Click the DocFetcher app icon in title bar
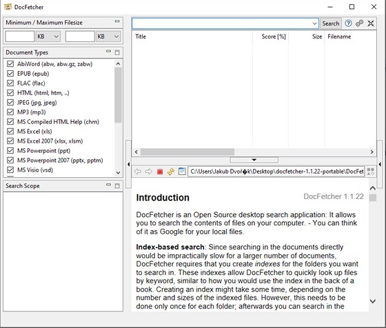Image resolution: width=386 pixels, height=328 pixels. 8,7
